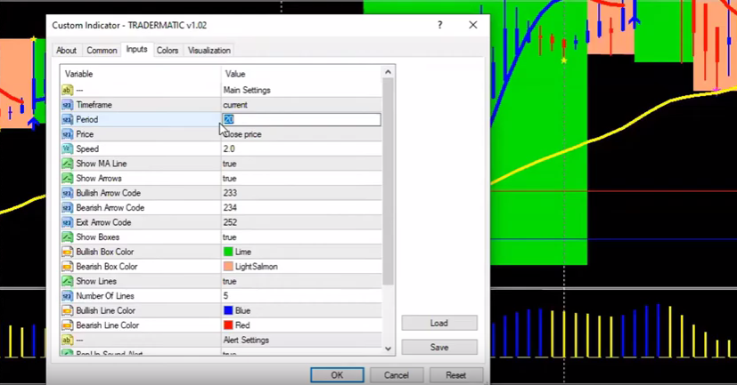Click the icon beside Show Lines

coord(67,281)
